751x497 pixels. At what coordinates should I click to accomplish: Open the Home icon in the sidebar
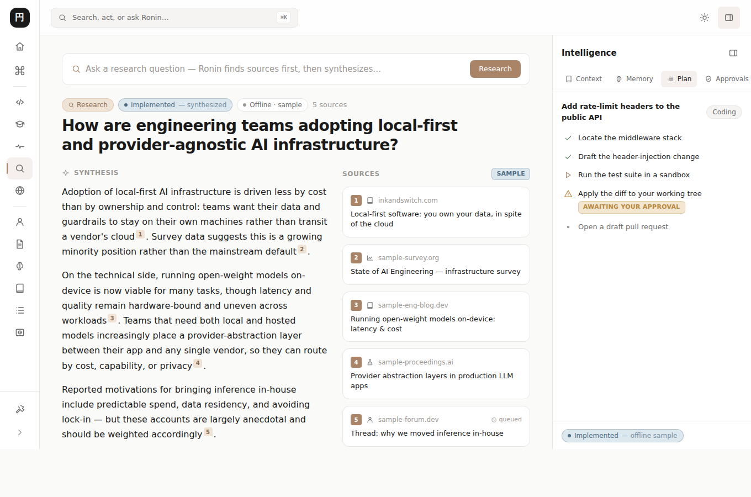(20, 46)
